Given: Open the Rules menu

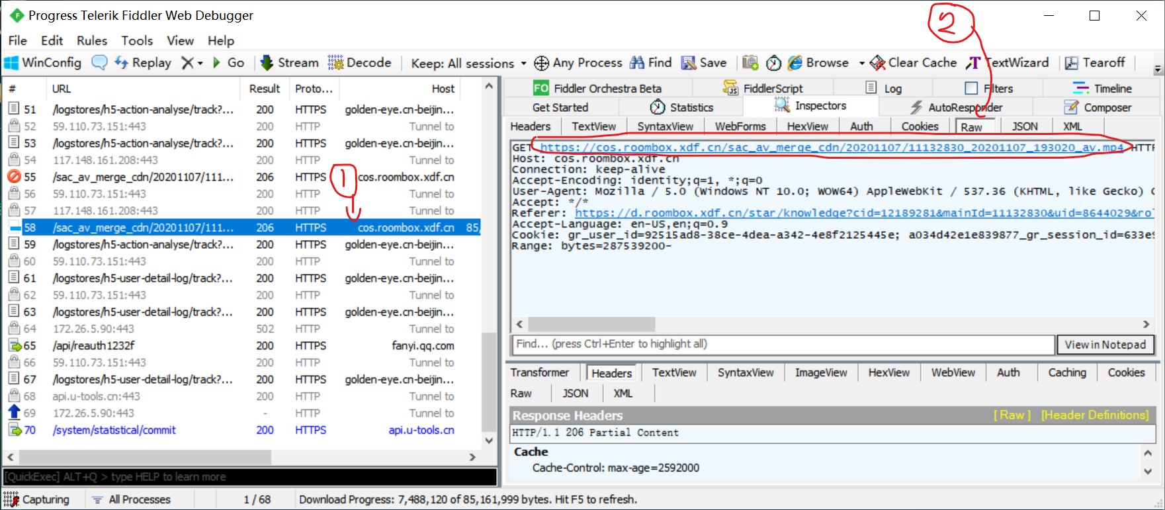Looking at the screenshot, I should click(91, 40).
